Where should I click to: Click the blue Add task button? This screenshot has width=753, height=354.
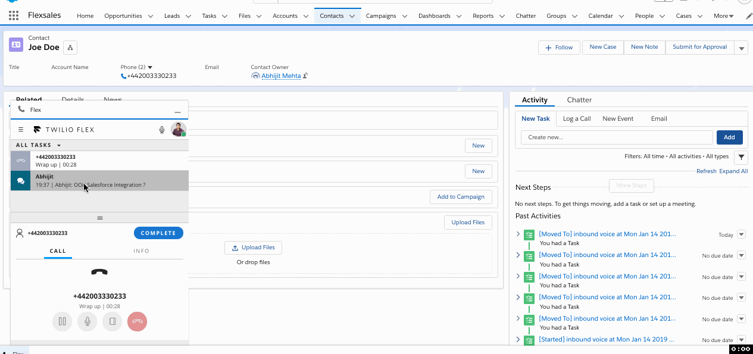(729, 137)
